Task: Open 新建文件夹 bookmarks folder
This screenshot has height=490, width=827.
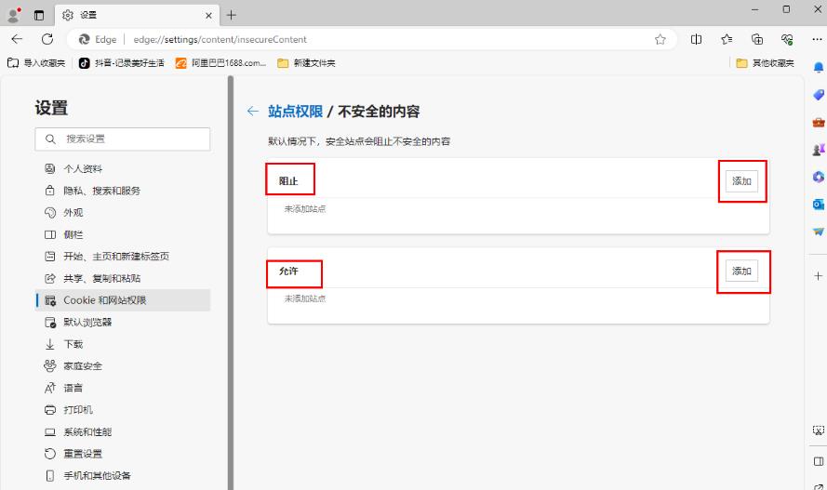Action: coord(306,63)
